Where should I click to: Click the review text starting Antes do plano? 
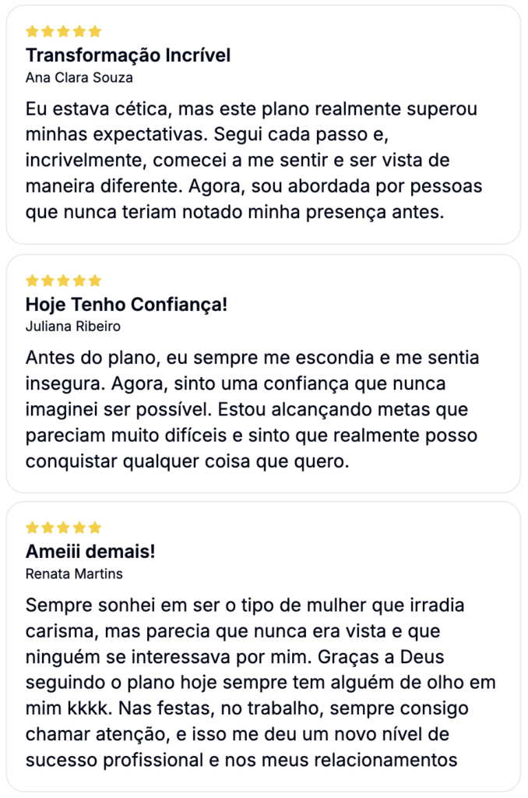(x=252, y=409)
